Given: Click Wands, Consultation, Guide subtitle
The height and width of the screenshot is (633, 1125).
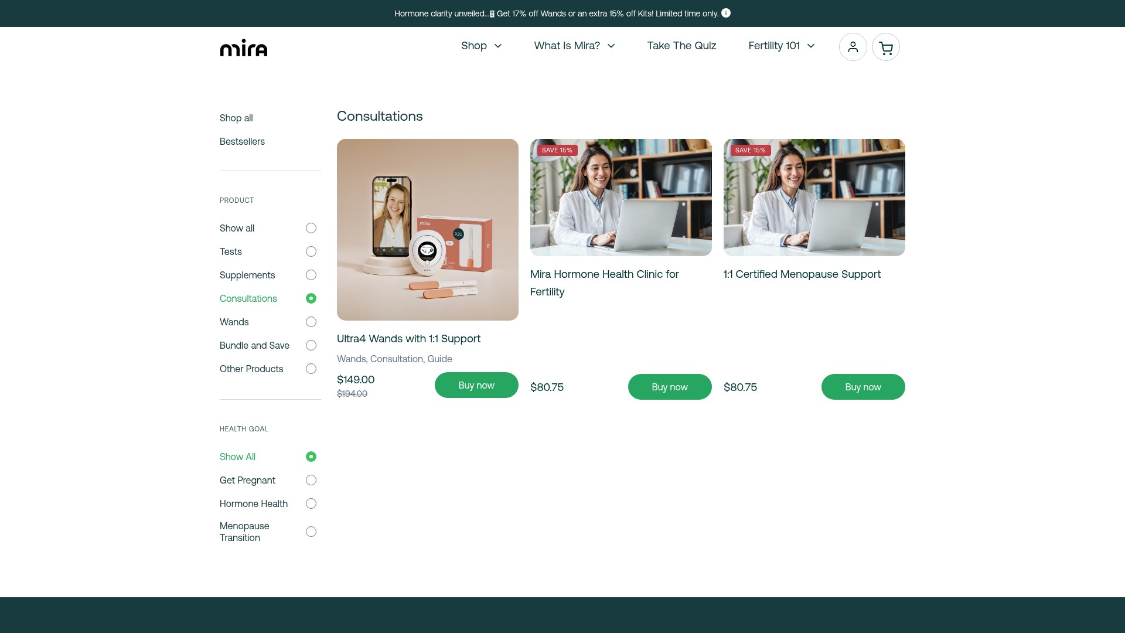Looking at the screenshot, I should pos(394,359).
